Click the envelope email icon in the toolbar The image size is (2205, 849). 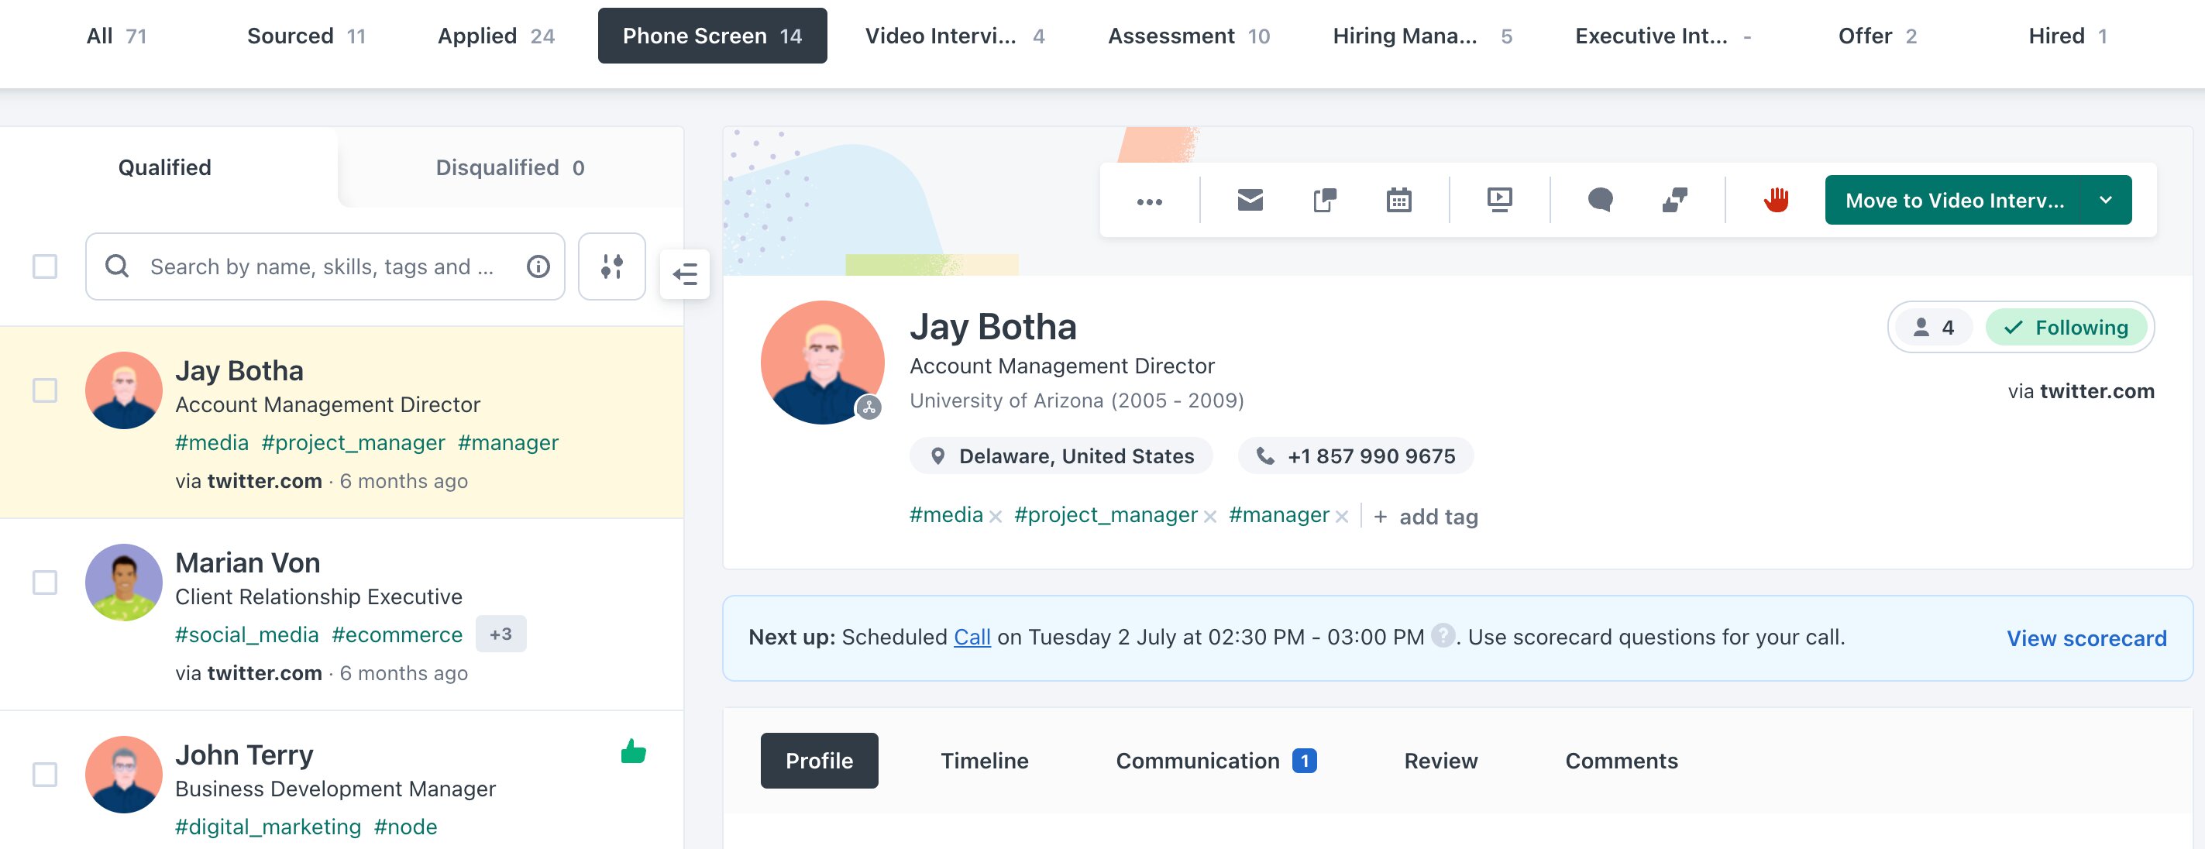(x=1250, y=201)
